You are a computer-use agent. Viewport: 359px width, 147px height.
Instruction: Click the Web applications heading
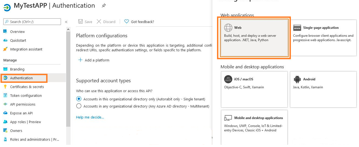click(237, 15)
